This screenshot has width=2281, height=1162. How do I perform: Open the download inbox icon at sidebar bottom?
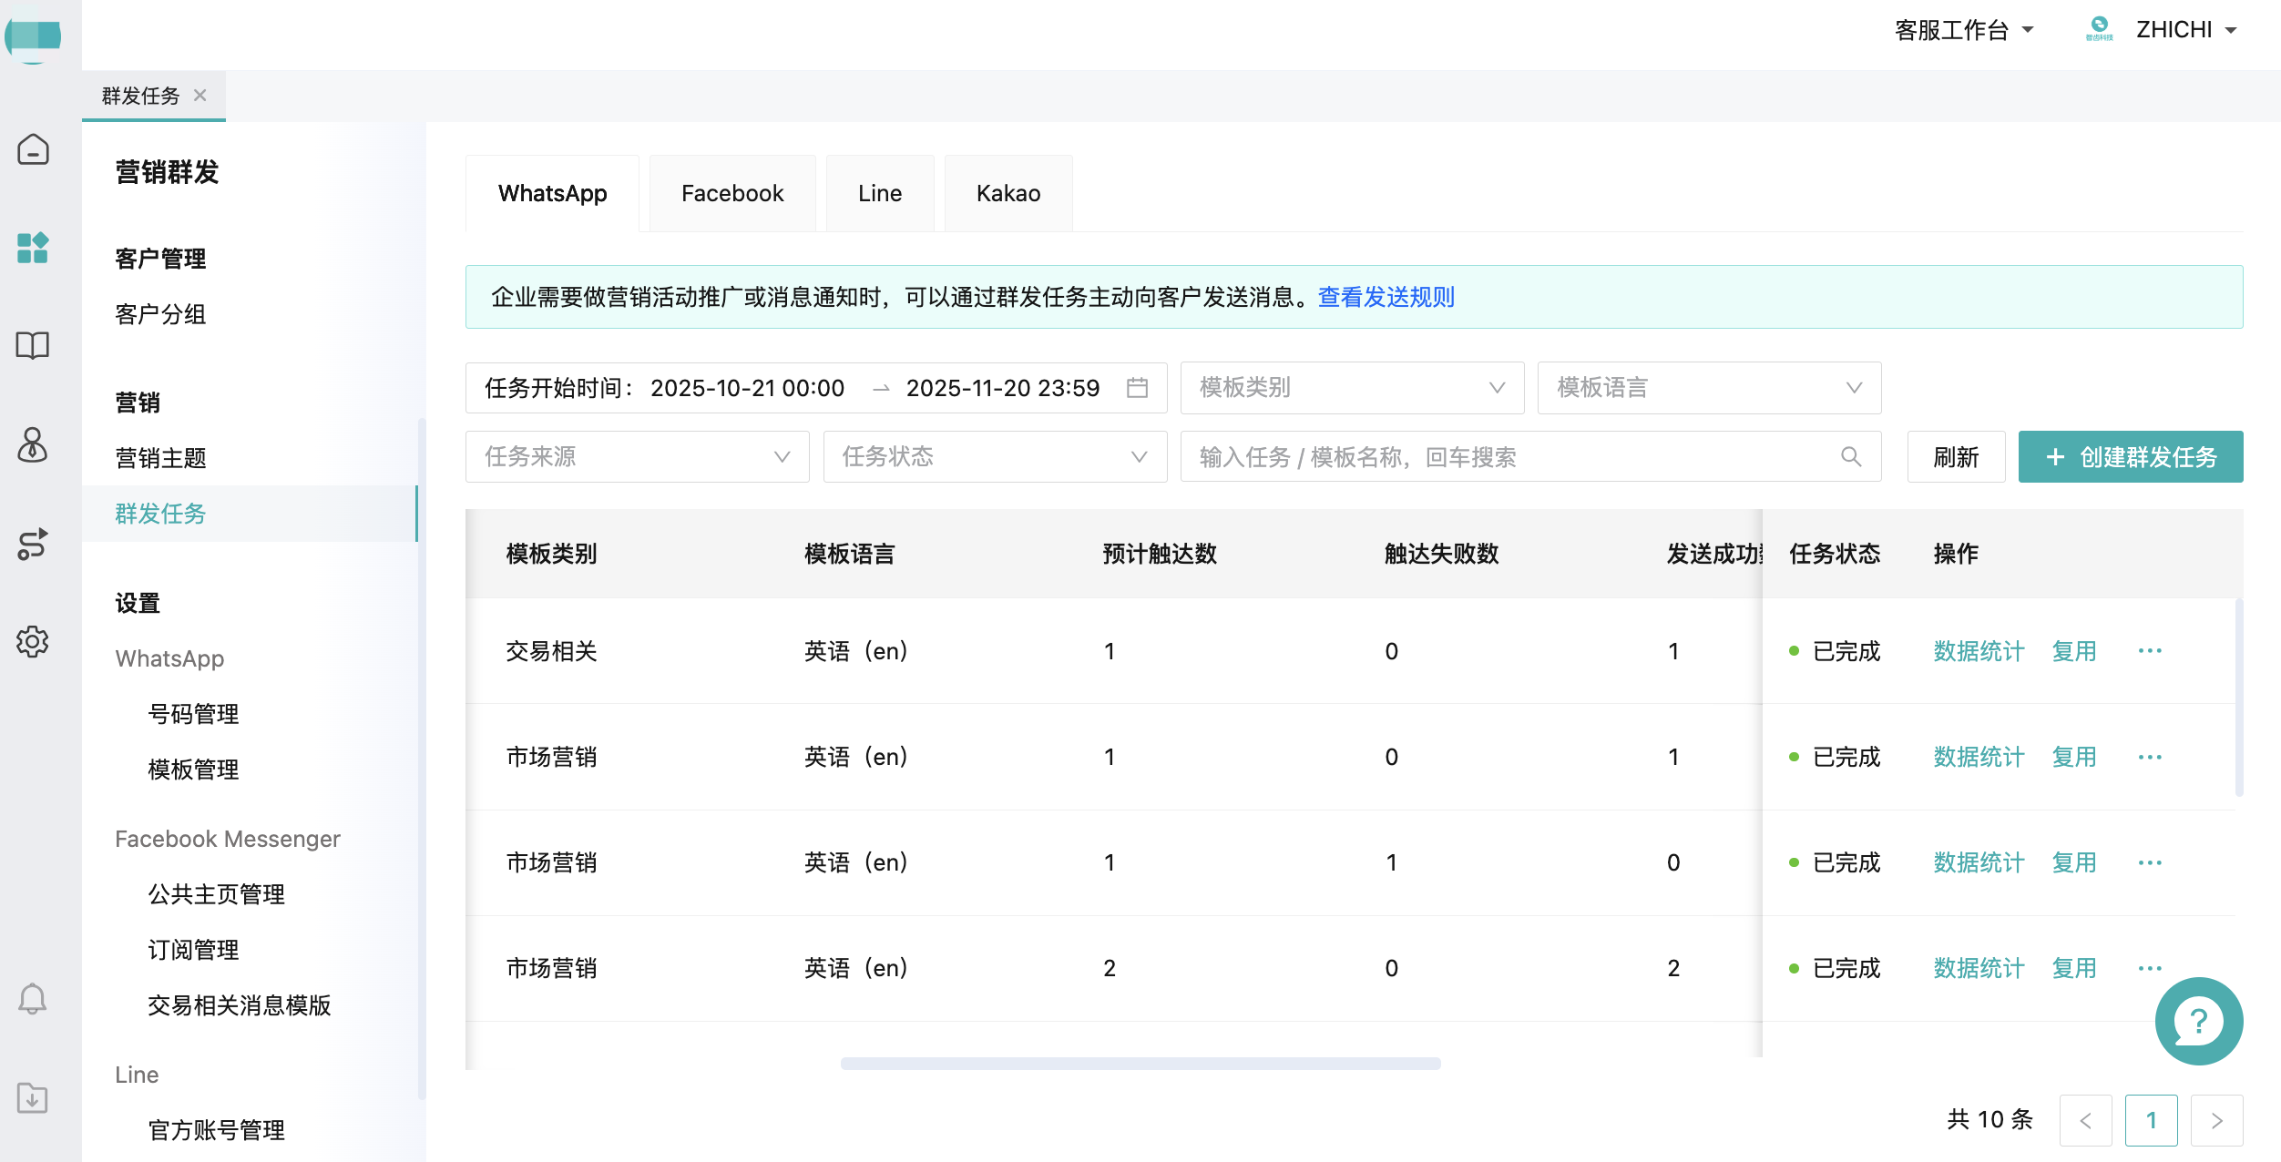coord(33,1098)
